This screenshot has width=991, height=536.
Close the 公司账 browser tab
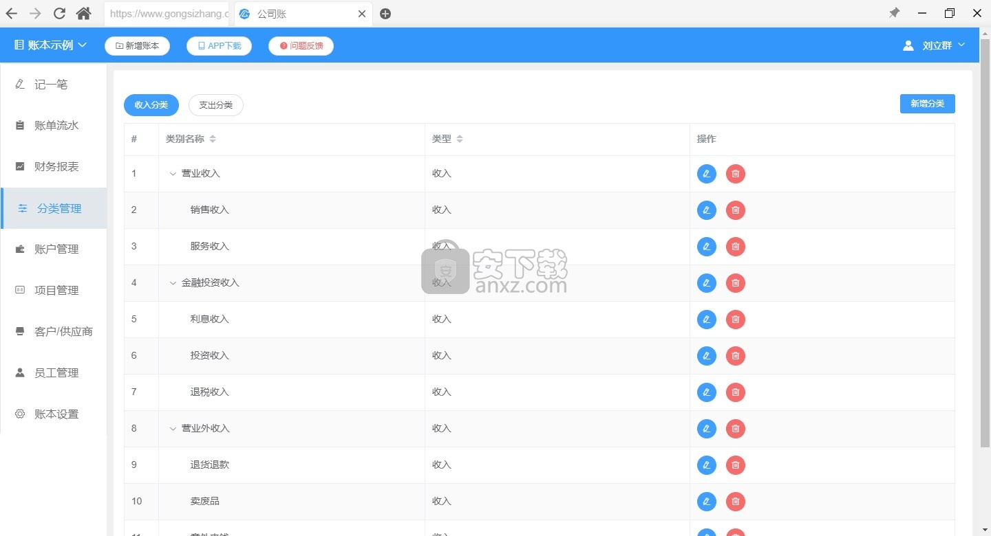(x=362, y=14)
